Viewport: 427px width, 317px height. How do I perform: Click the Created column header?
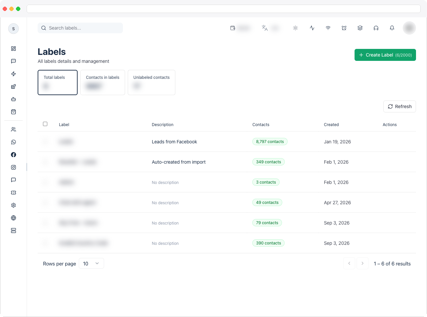tap(331, 125)
